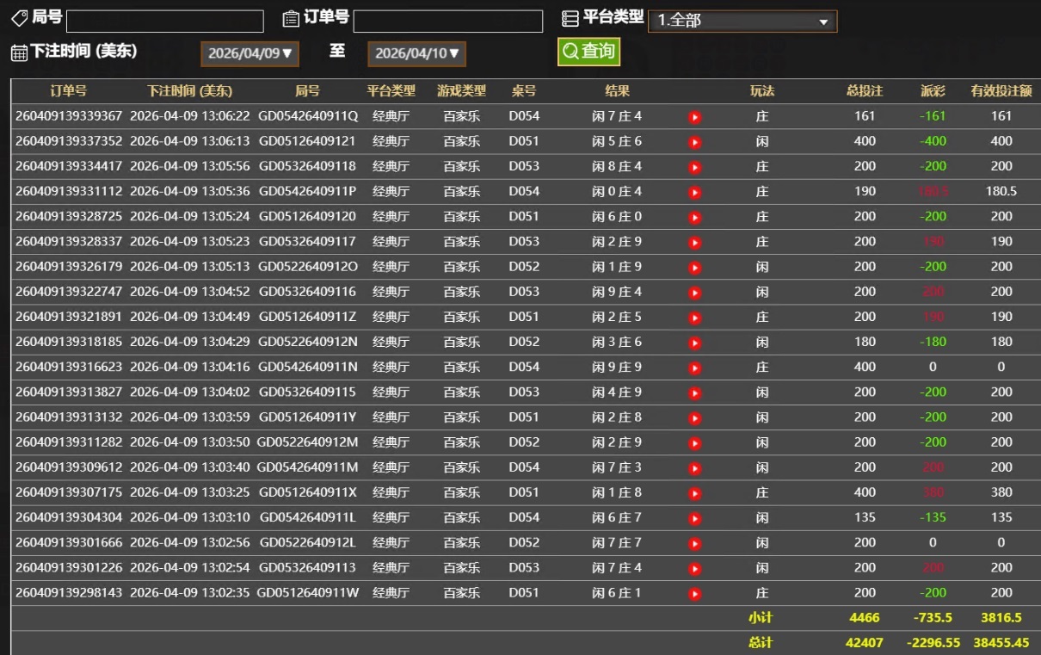Play replay for order 260409139316623

694,368
